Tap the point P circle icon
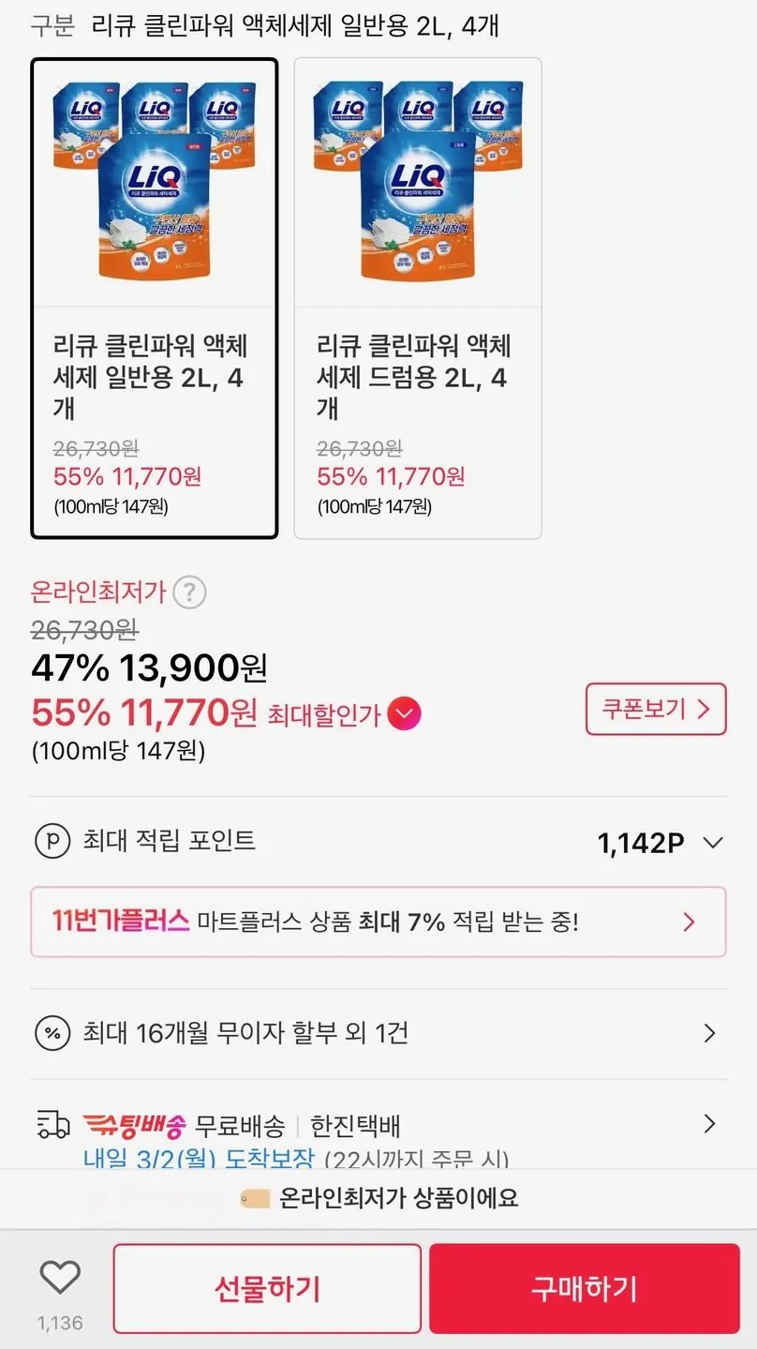The image size is (757, 1349). click(52, 841)
